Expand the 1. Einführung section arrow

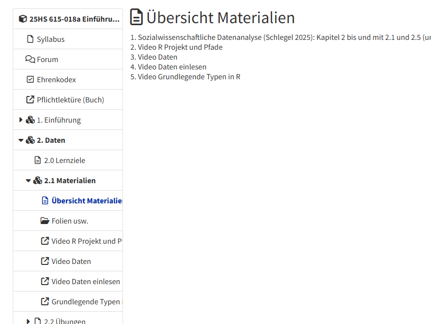21,120
